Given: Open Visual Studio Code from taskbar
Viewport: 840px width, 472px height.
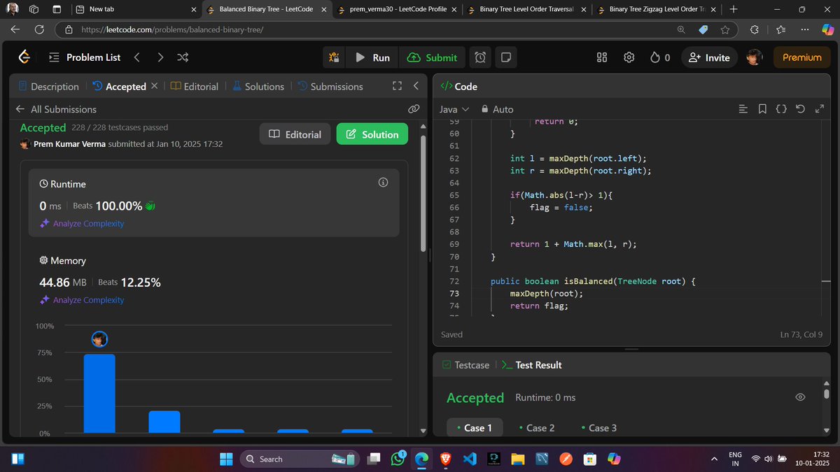Looking at the screenshot, I should coord(470,459).
